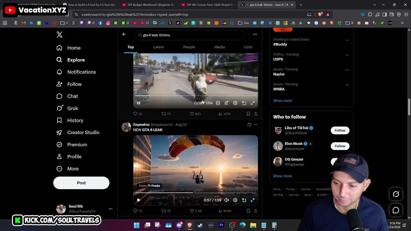Switch to DIY Budget Workbench browser tab
The height and width of the screenshot is (231, 411).
[149, 5]
